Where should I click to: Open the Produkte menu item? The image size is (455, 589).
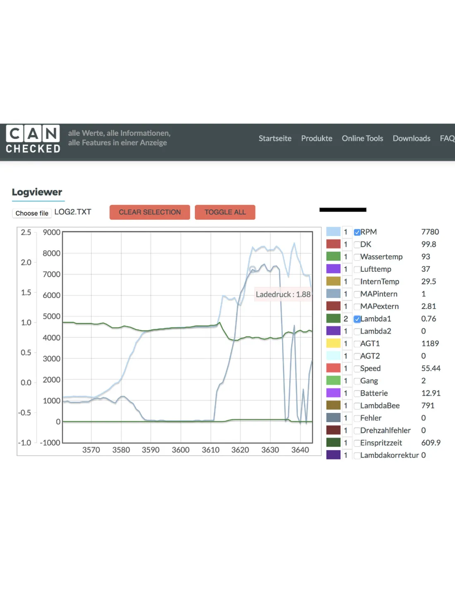pyautogui.click(x=316, y=138)
